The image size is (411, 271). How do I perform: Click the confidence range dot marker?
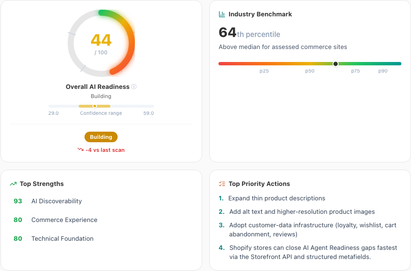[x=95, y=106]
